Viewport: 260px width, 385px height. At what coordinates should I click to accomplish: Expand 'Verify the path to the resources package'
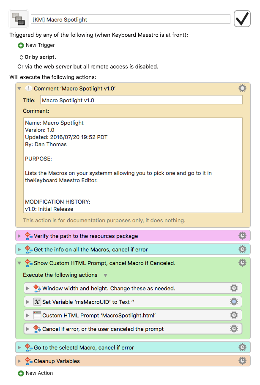tap(19, 236)
